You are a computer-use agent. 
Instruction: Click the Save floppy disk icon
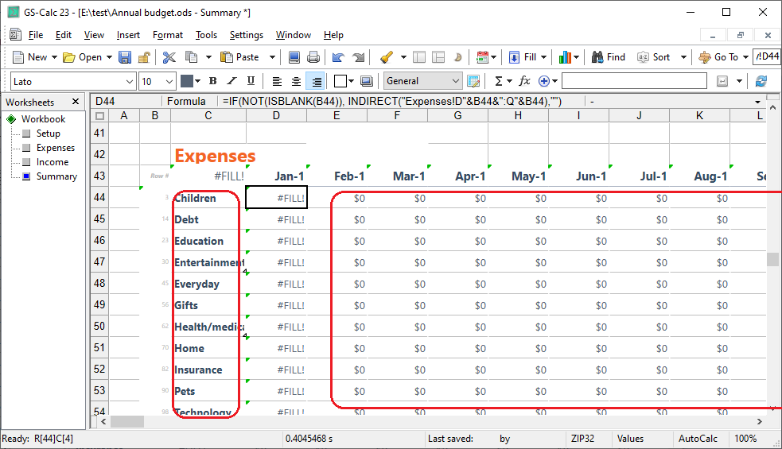tap(125, 57)
